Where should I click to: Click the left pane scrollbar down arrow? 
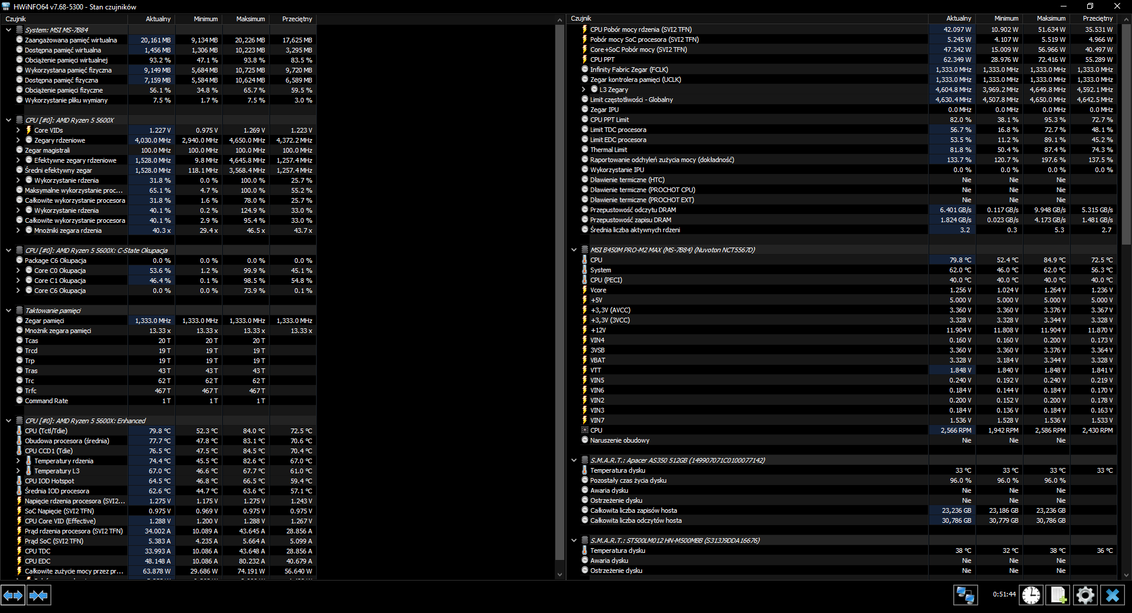560,574
